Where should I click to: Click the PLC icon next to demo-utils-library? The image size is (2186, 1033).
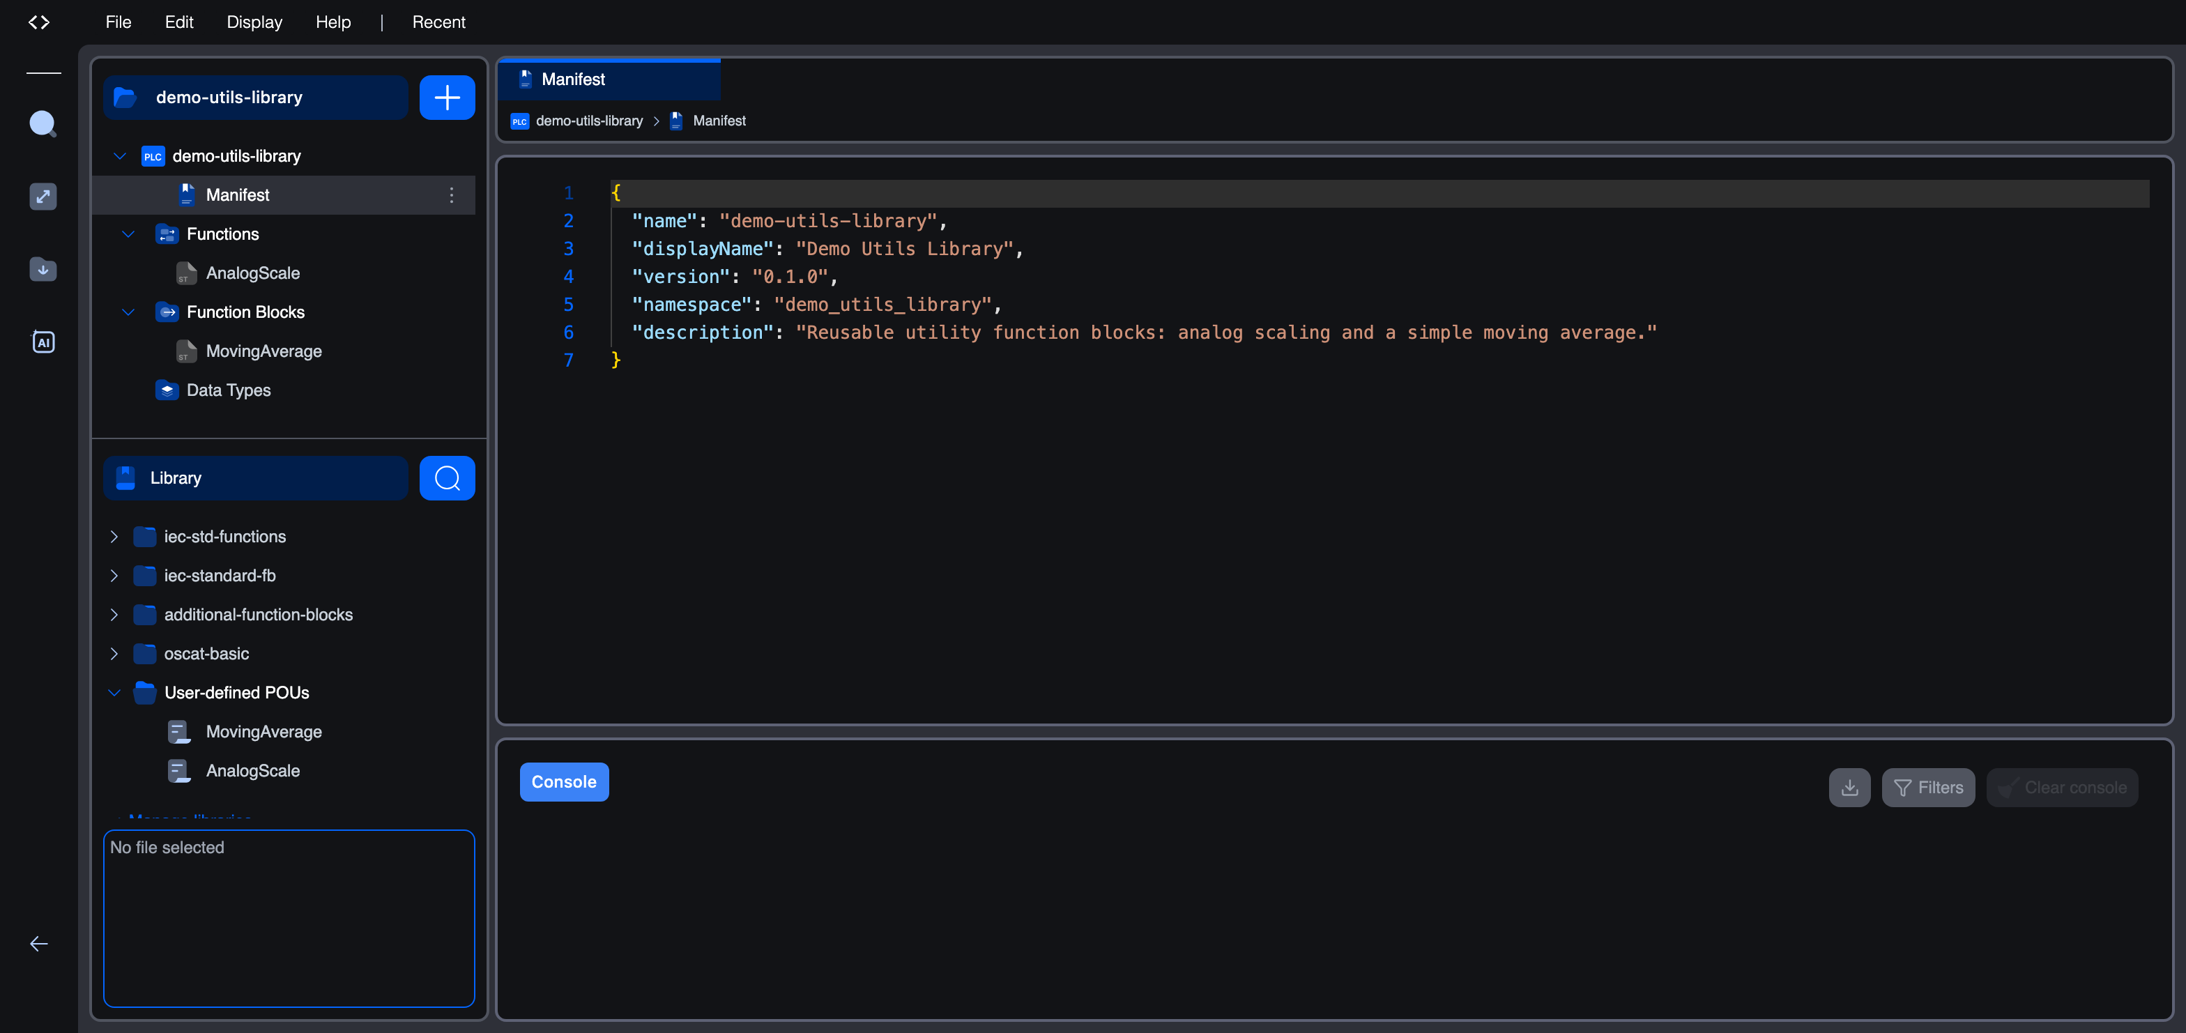[153, 156]
